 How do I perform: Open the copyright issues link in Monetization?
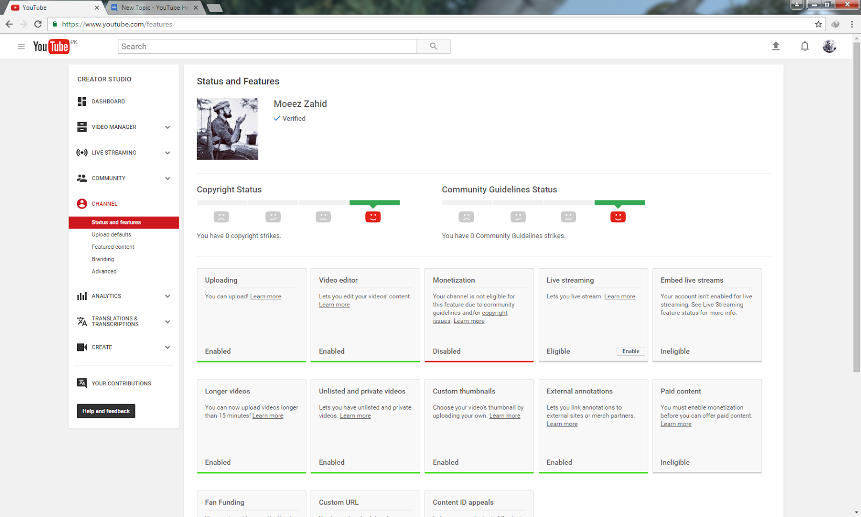point(470,317)
